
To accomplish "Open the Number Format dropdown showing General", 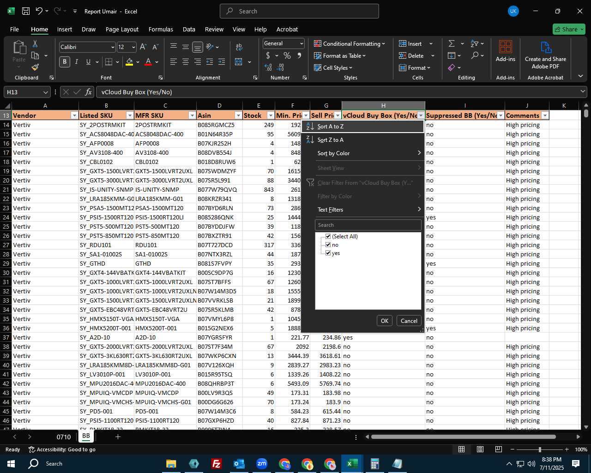I will click(x=302, y=43).
